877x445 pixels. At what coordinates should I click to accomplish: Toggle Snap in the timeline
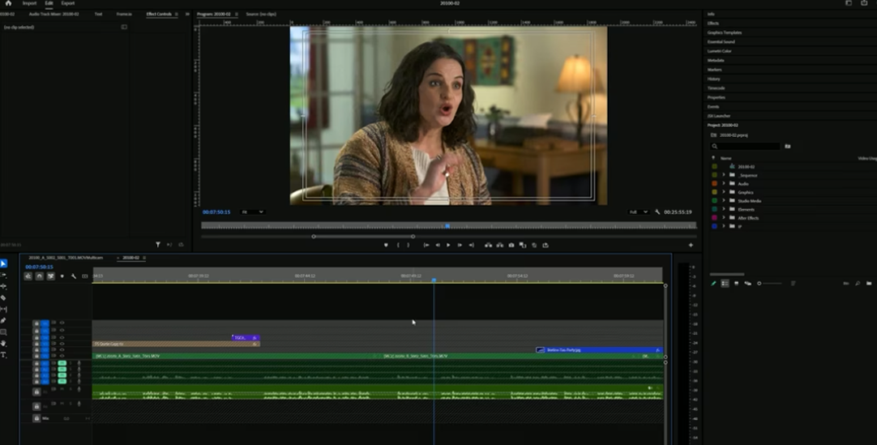click(39, 276)
